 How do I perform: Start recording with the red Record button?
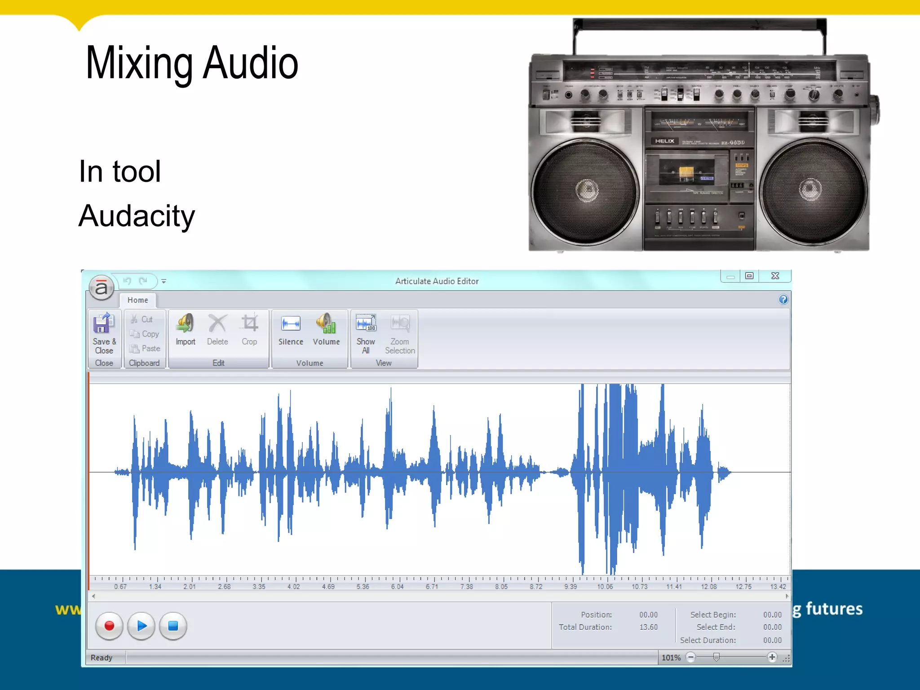(x=109, y=626)
